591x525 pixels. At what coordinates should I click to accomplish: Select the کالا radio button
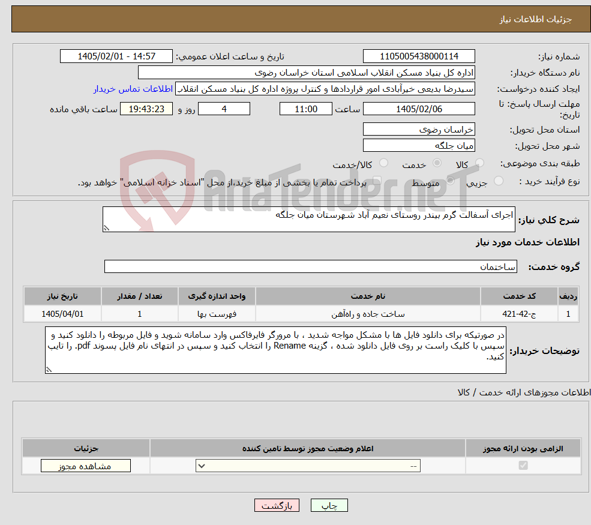click(x=479, y=163)
